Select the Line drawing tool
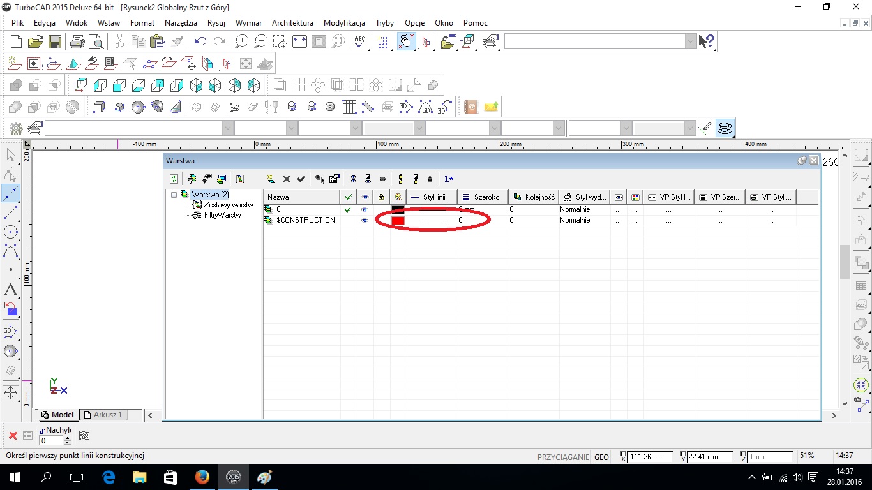Screen dimensions: 872x490 pyautogui.click(x=10, y=212)
